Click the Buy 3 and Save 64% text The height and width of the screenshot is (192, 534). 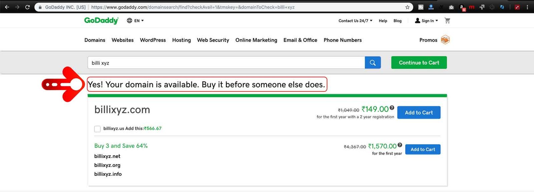121,146
